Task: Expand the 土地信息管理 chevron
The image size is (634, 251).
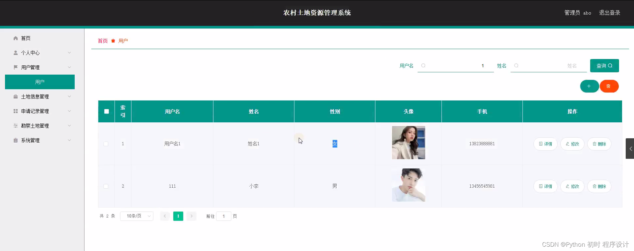Action: (x=69, y=96)
